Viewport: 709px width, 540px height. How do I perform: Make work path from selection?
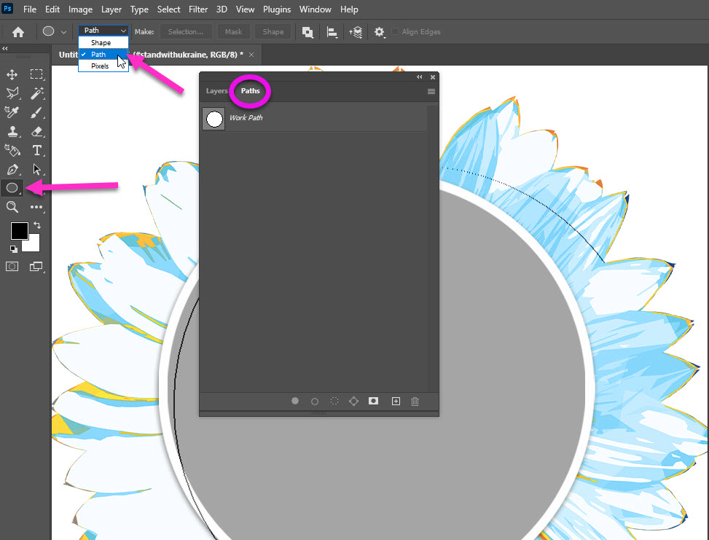tap(353, 401)
